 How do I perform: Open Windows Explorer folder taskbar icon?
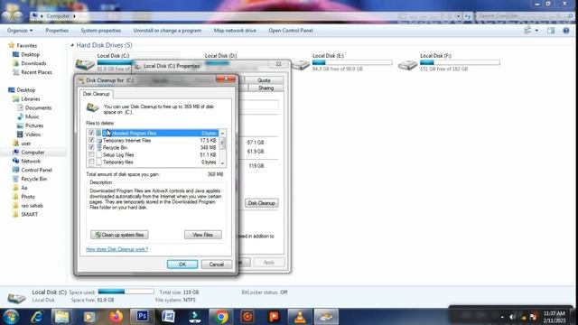[x=62, y=317]
